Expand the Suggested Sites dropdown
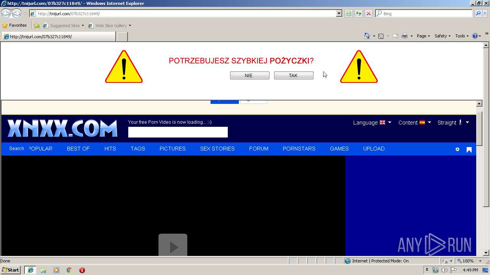The width and height of the screenshot is (490, 275). pos(83,26)
